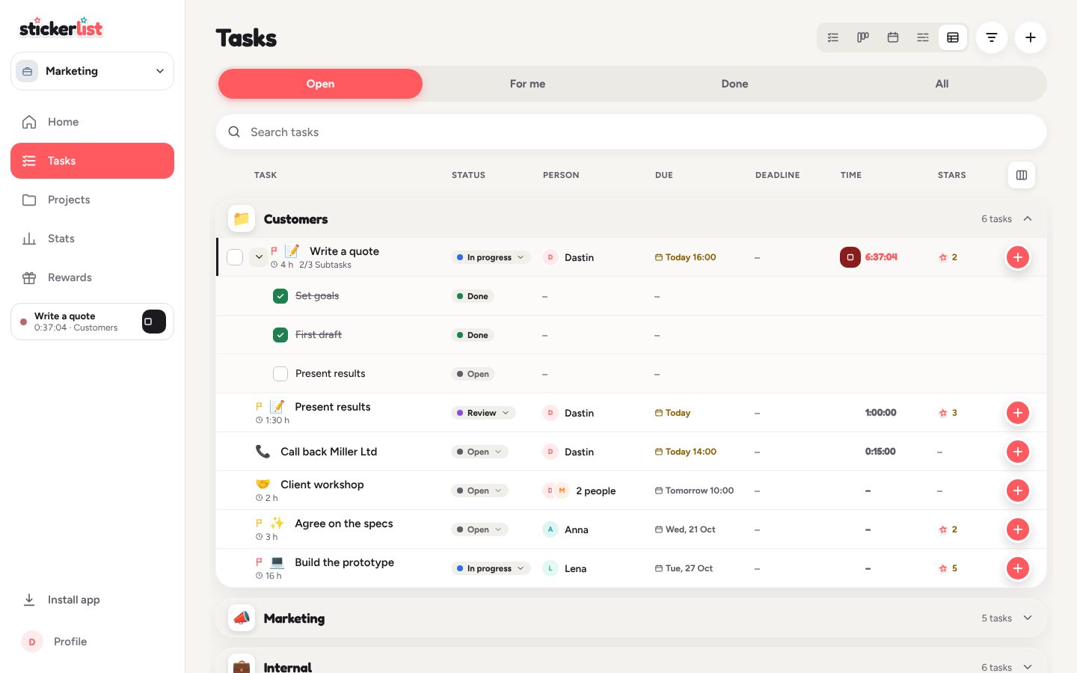The width and height of the screenshot is (1077, 673).
Task: Expand the Marketing task group
Action: 1028,618
